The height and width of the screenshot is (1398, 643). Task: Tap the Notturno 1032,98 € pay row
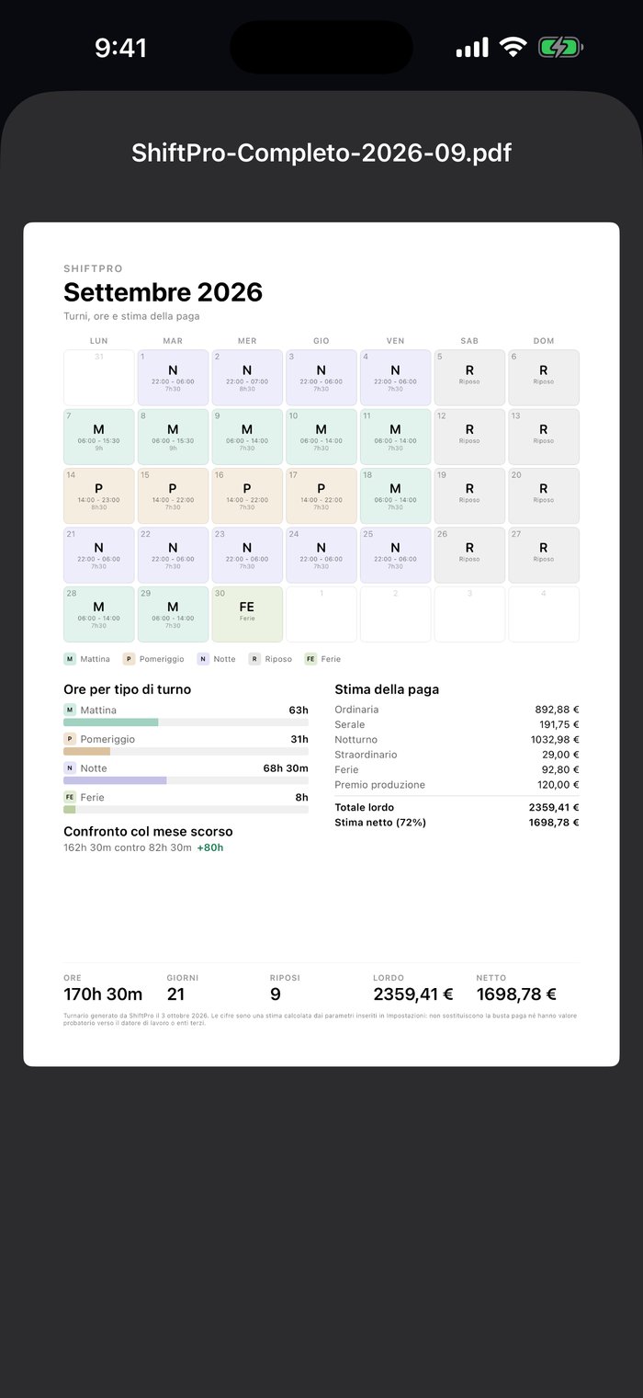pos(457,740)
